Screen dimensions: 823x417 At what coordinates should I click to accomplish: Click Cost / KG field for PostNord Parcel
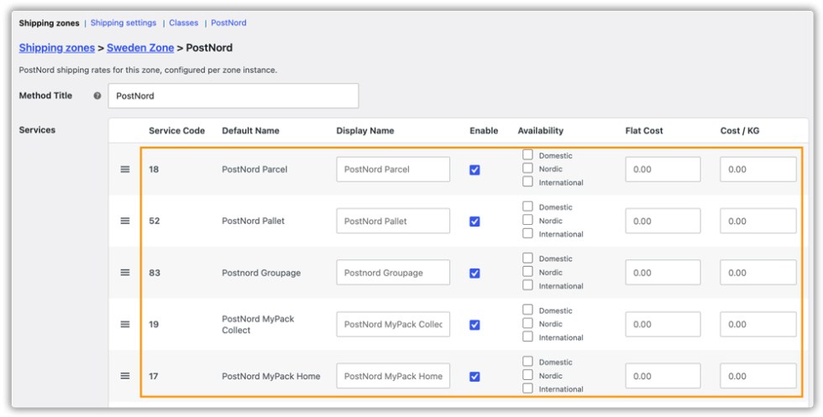coord(757,169)
